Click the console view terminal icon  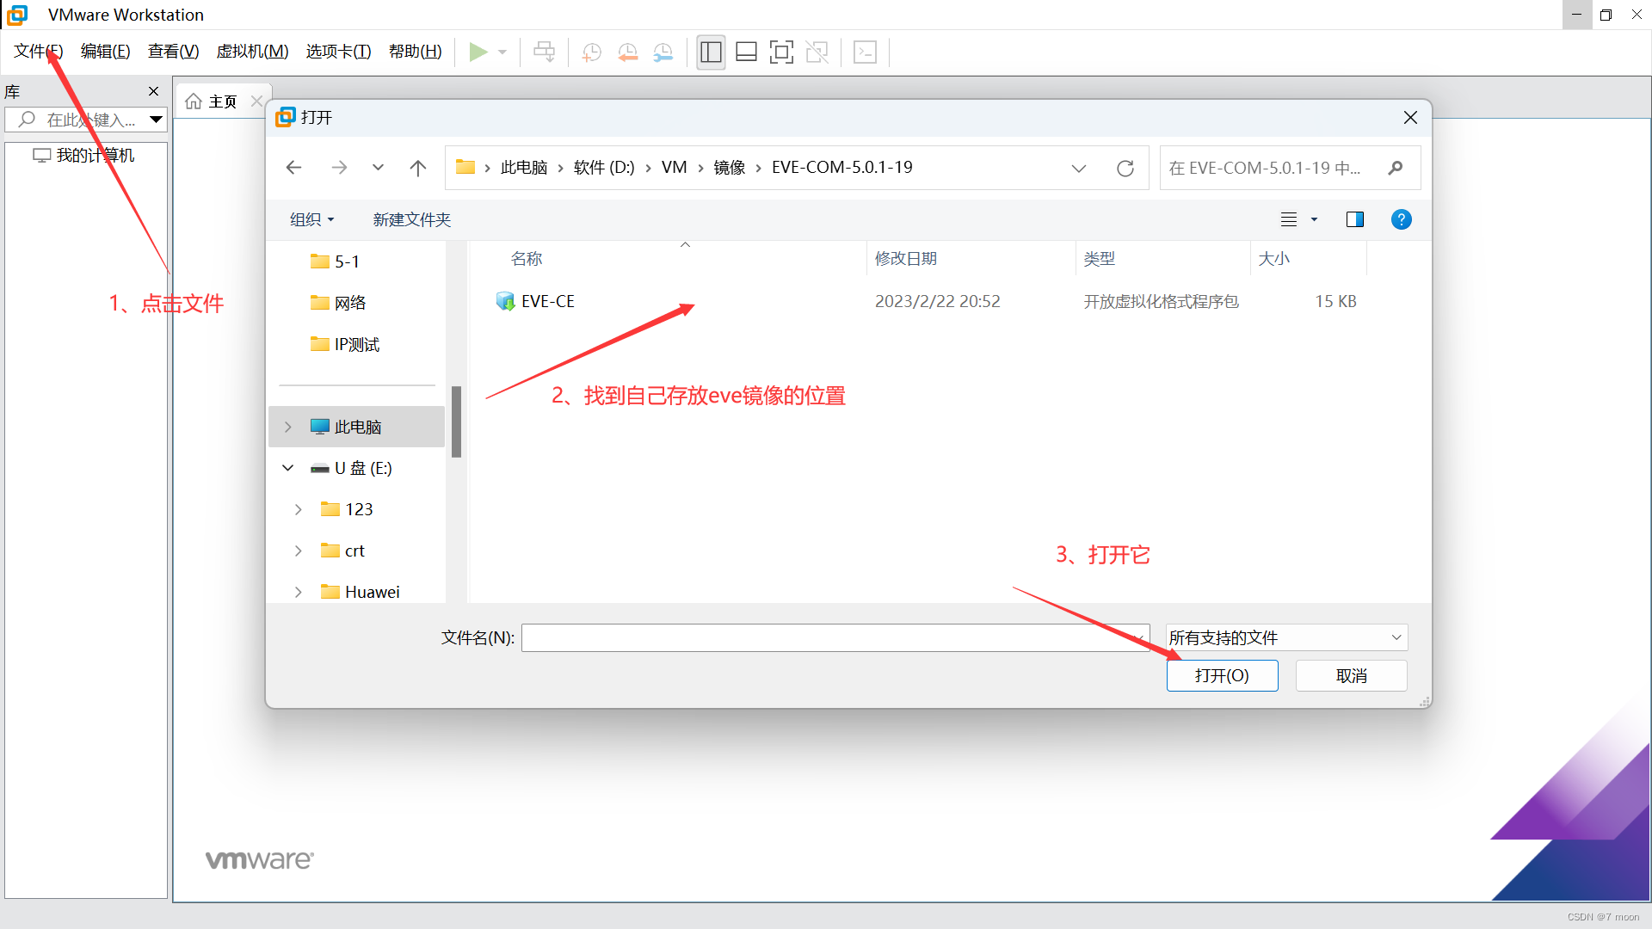point(865,52)
